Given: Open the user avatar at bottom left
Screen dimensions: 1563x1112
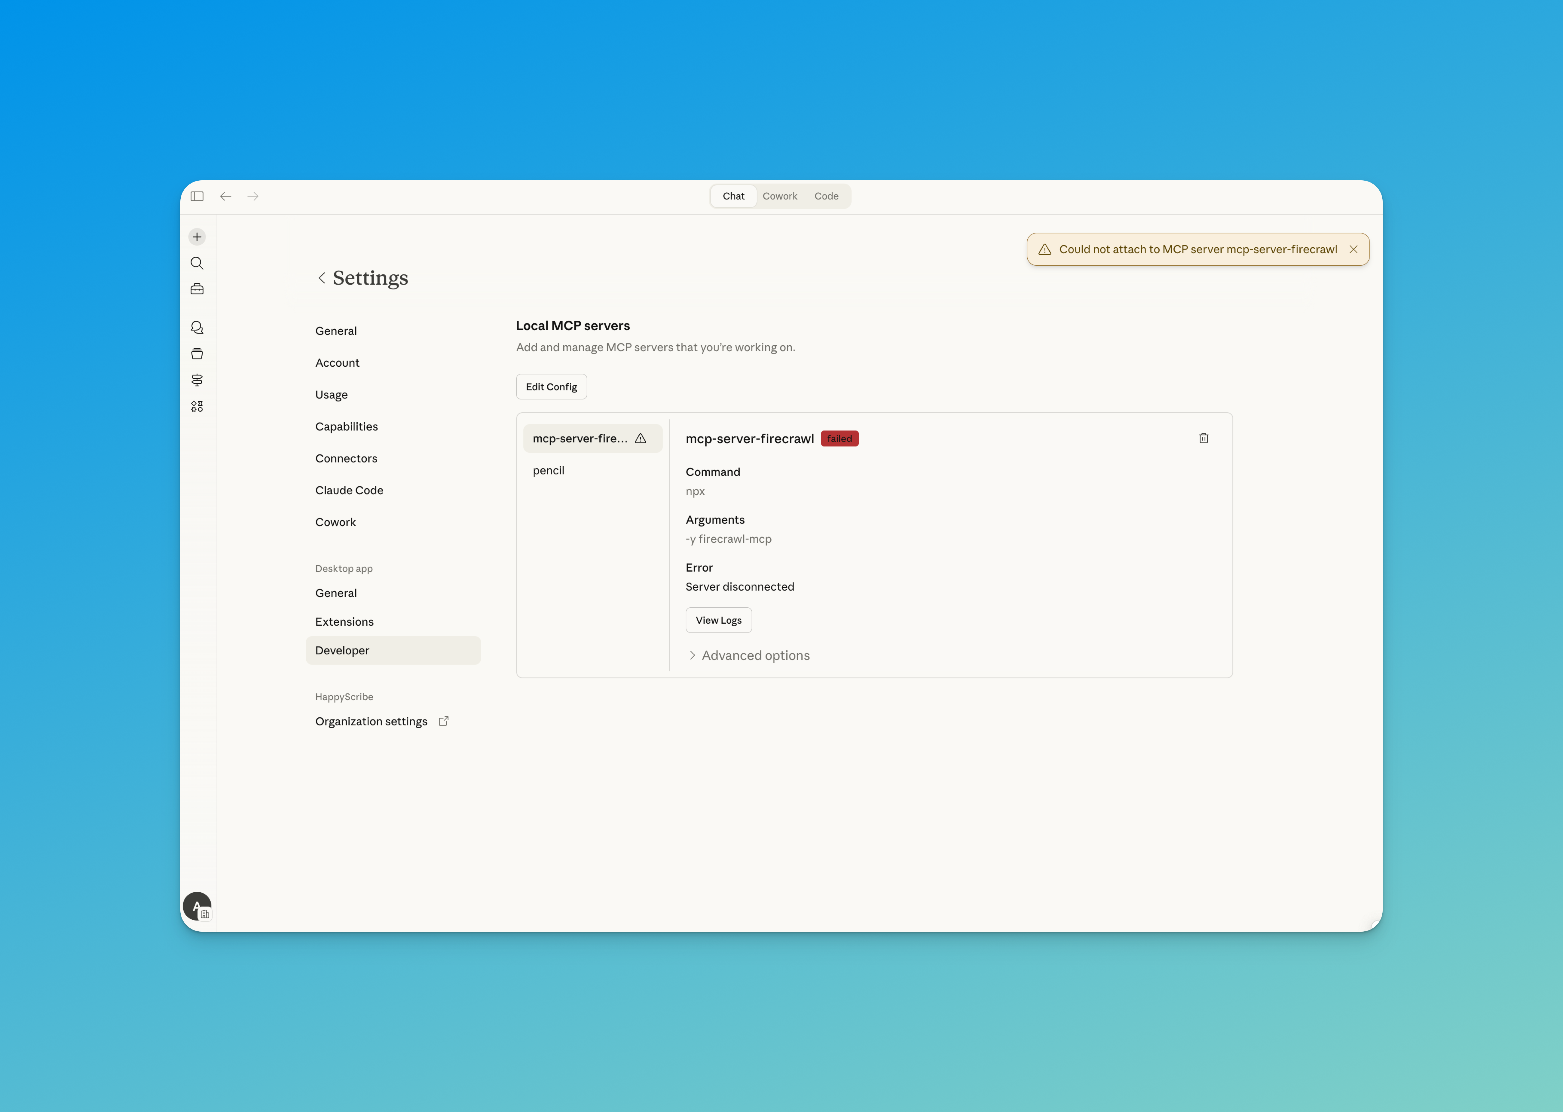Looking at the screenshot, I should [x=197, y=906].
